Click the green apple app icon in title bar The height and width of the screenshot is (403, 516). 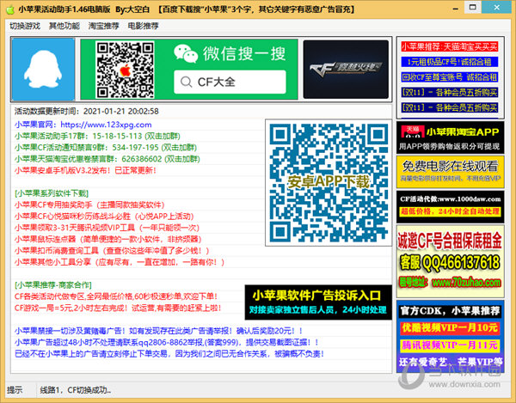(x=10, y=9)
